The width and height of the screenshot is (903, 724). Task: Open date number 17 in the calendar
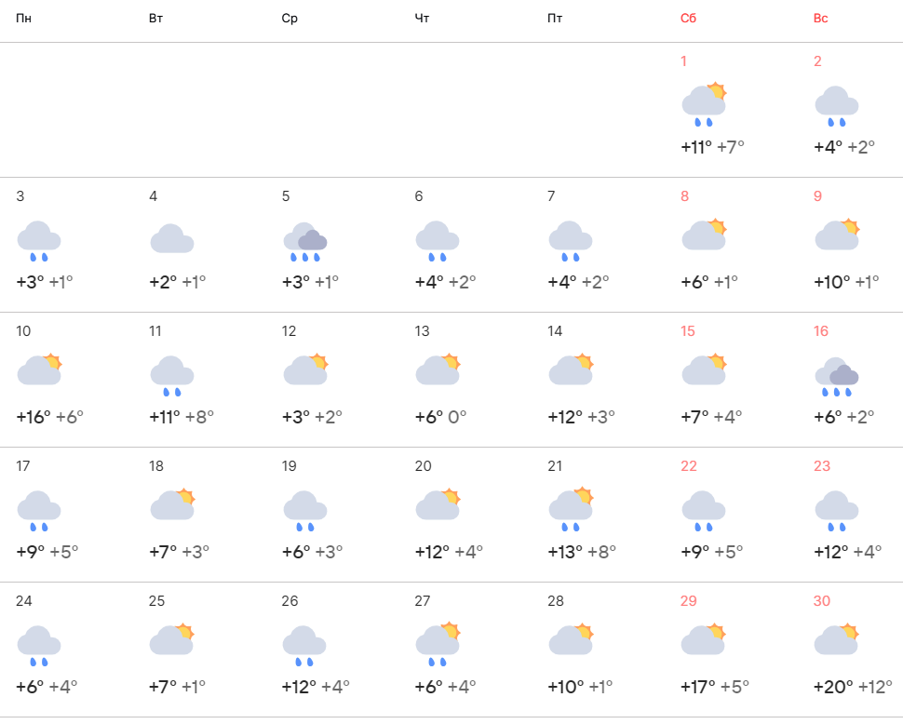[24, 466]
